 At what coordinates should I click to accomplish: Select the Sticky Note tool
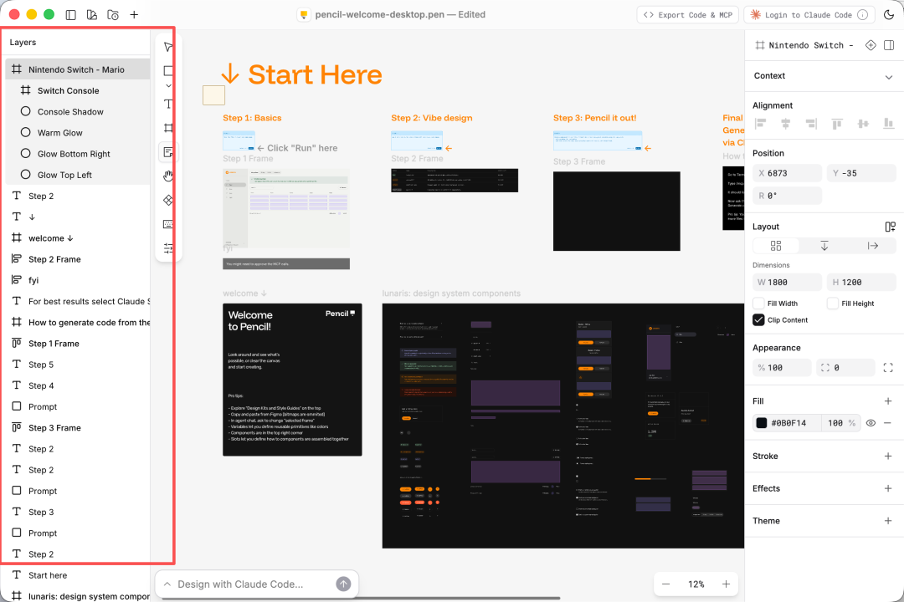(x=168, y=152)
